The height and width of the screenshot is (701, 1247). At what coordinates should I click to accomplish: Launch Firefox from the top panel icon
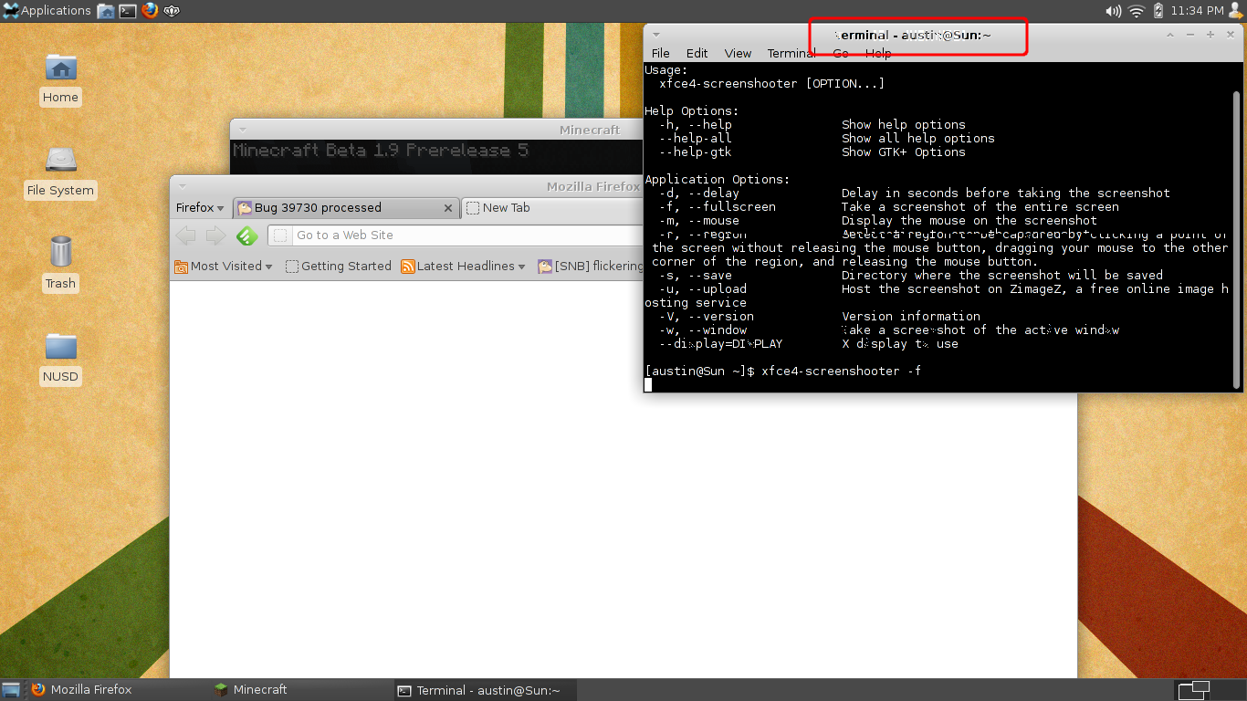150,11
